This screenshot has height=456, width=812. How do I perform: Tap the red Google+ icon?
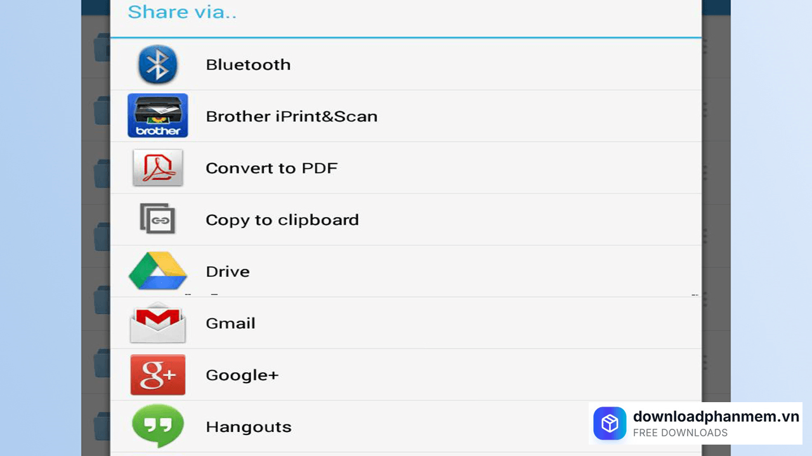coord(158,375)
